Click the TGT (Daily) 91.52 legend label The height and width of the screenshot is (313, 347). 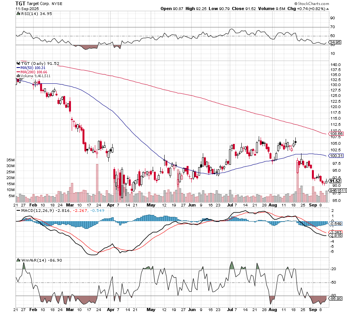40,64
